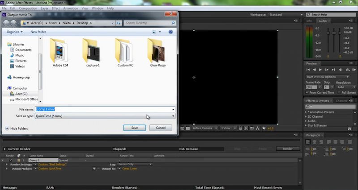
Task: Add output module plus icon
Action: point(94,169)
